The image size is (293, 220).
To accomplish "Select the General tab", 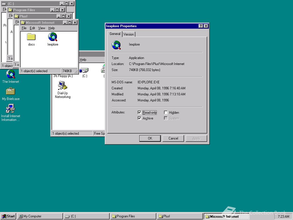I will coord(115,34).
